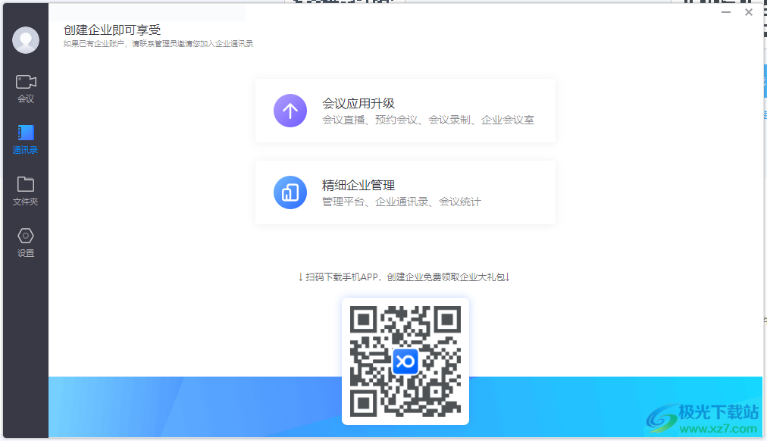
Task: Minimize the application window
Action: 726,12
